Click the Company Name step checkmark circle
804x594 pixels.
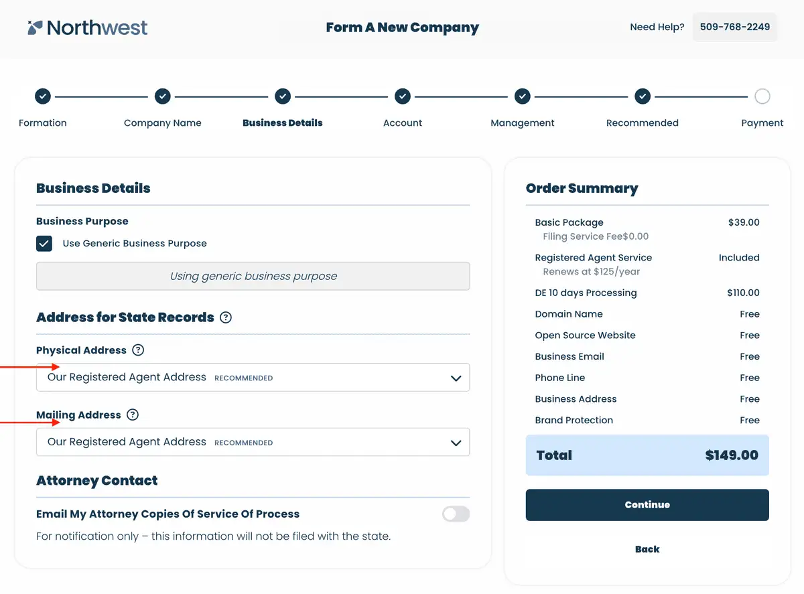[163, 96]
